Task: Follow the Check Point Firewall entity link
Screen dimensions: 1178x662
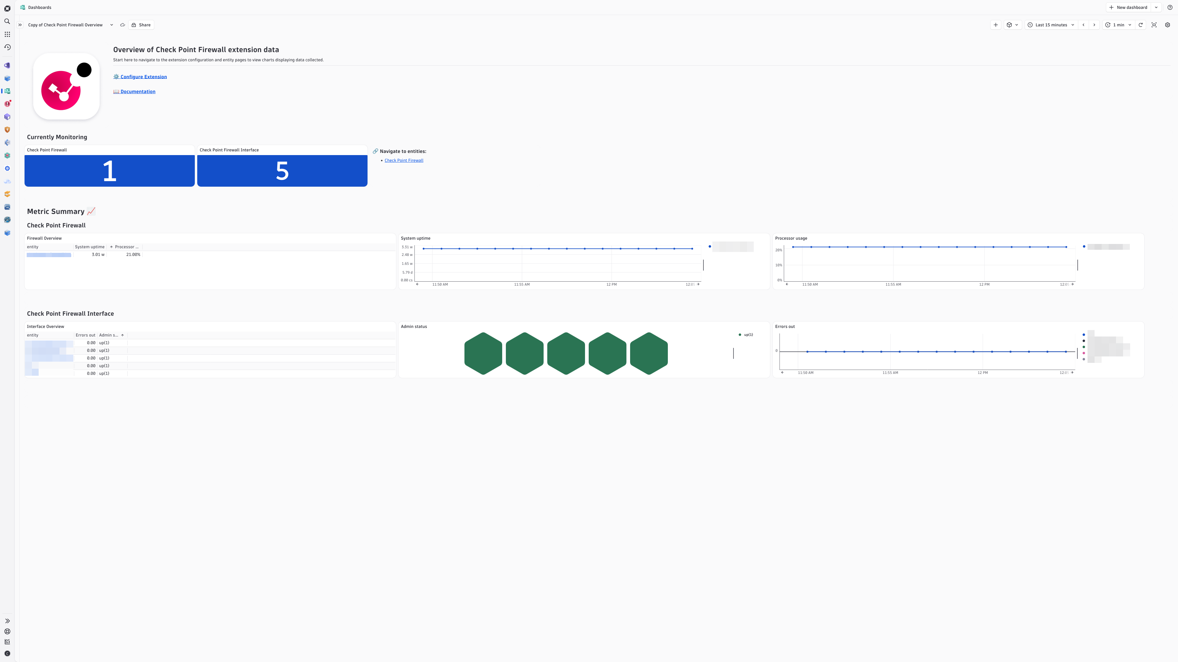Action: tap(404, 160)
